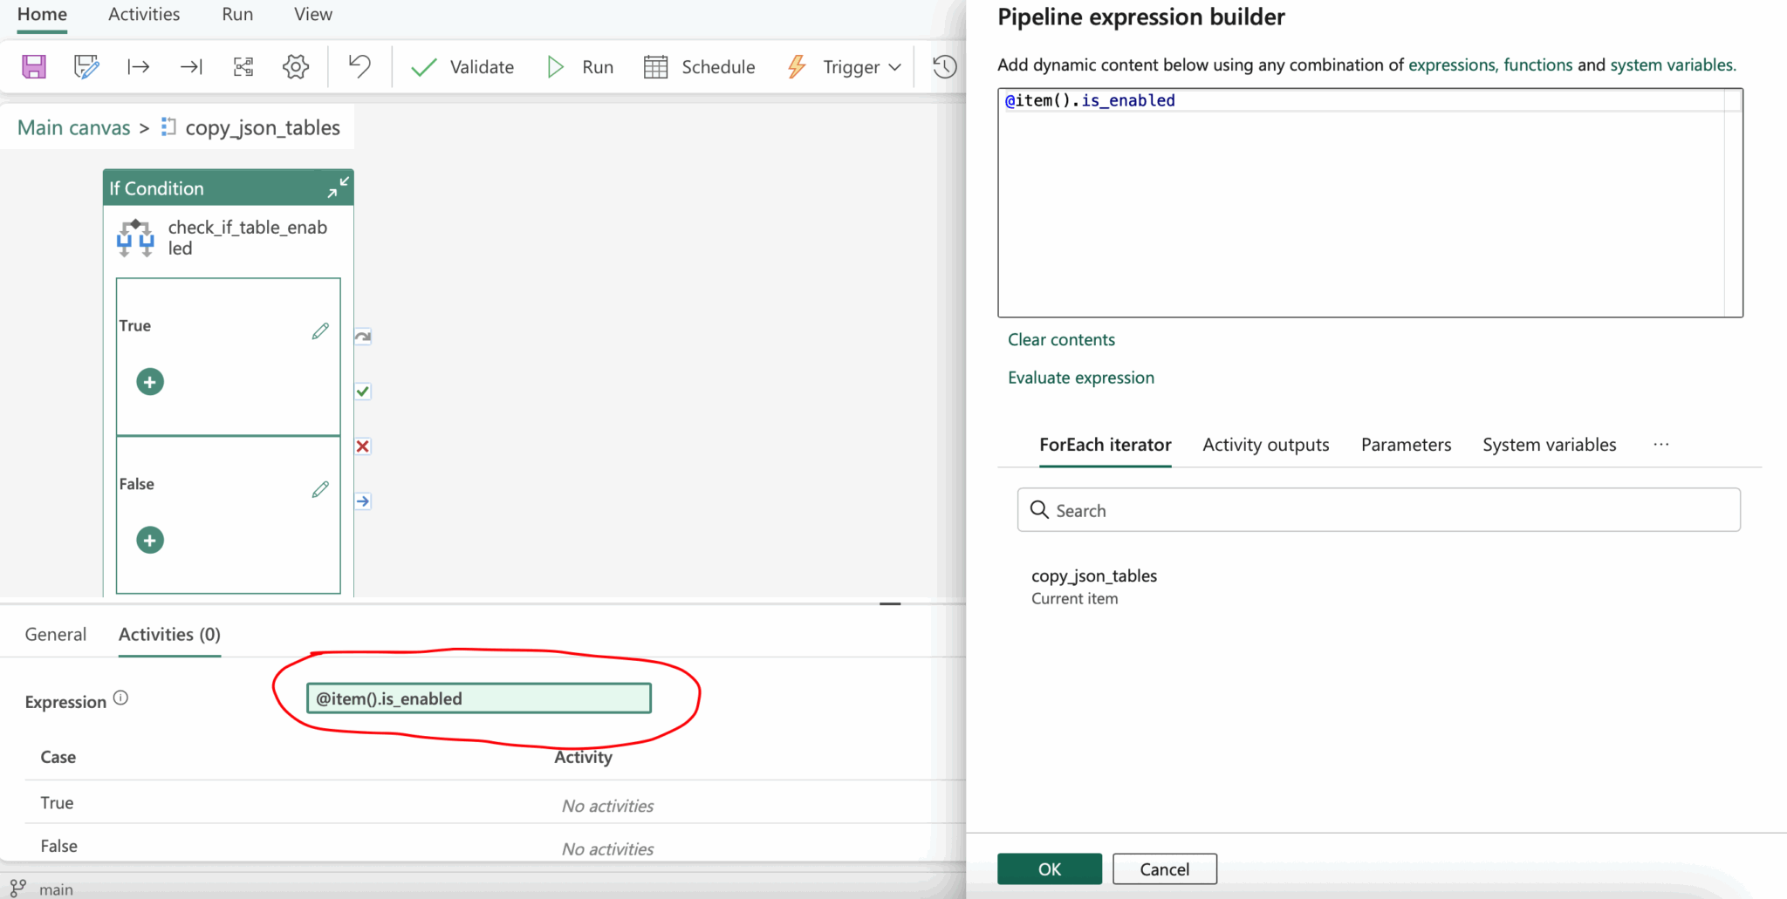The width and height of the screenshot is (1787, 899).
Task: Confirm with the OK button
Action: point(1050,869)
